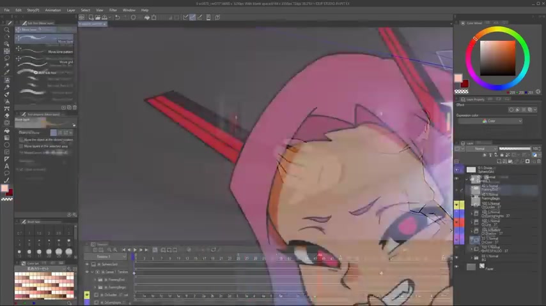Select the Lasso selection tool
The image size is (546, 306).
pos(6,59)
